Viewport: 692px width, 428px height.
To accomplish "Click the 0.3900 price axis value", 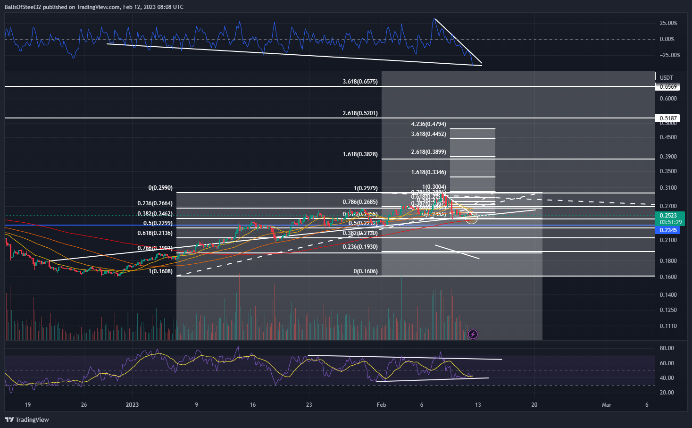I will pyautogui.click(x=668, y=157).
